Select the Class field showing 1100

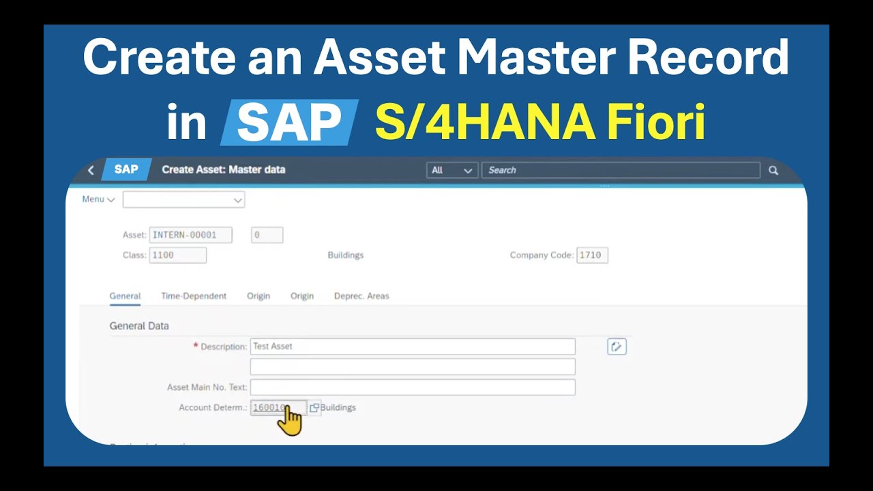tap(178, 255)
